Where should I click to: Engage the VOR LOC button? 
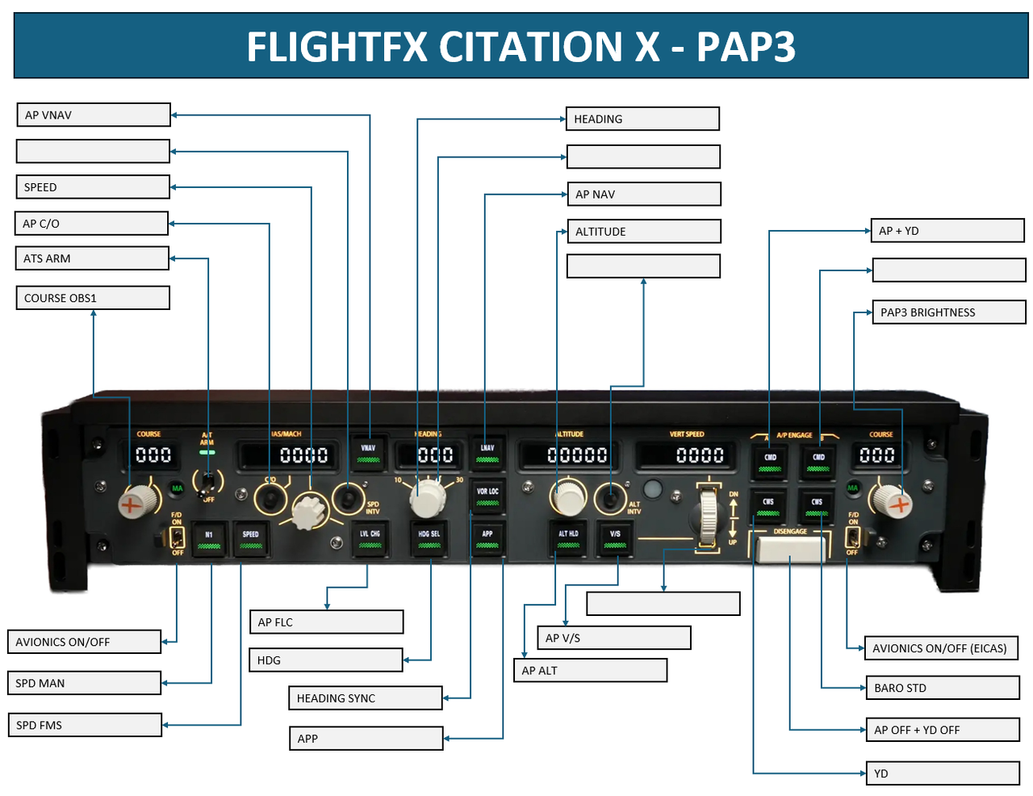click(x=487, y=496)
